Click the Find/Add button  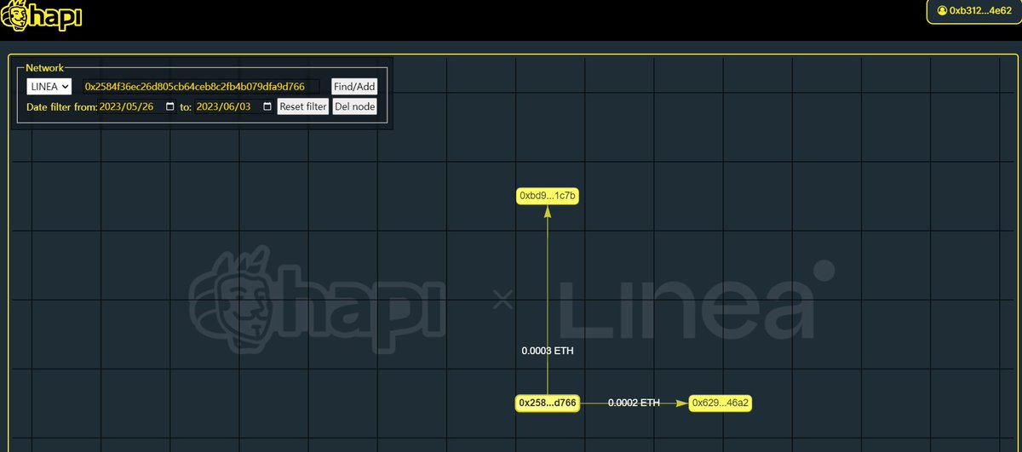point(354,86)
